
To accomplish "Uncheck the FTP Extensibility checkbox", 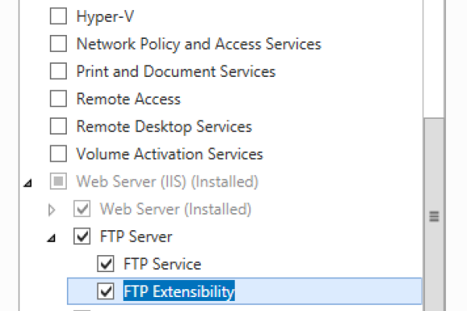I will pos(105,292).
